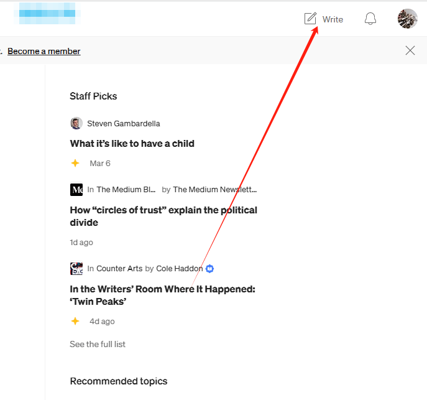Viewport: 427px width, 400px height.
Task: Click Steven Gambardella's author avatar
Action: click(x=76, y=123)
